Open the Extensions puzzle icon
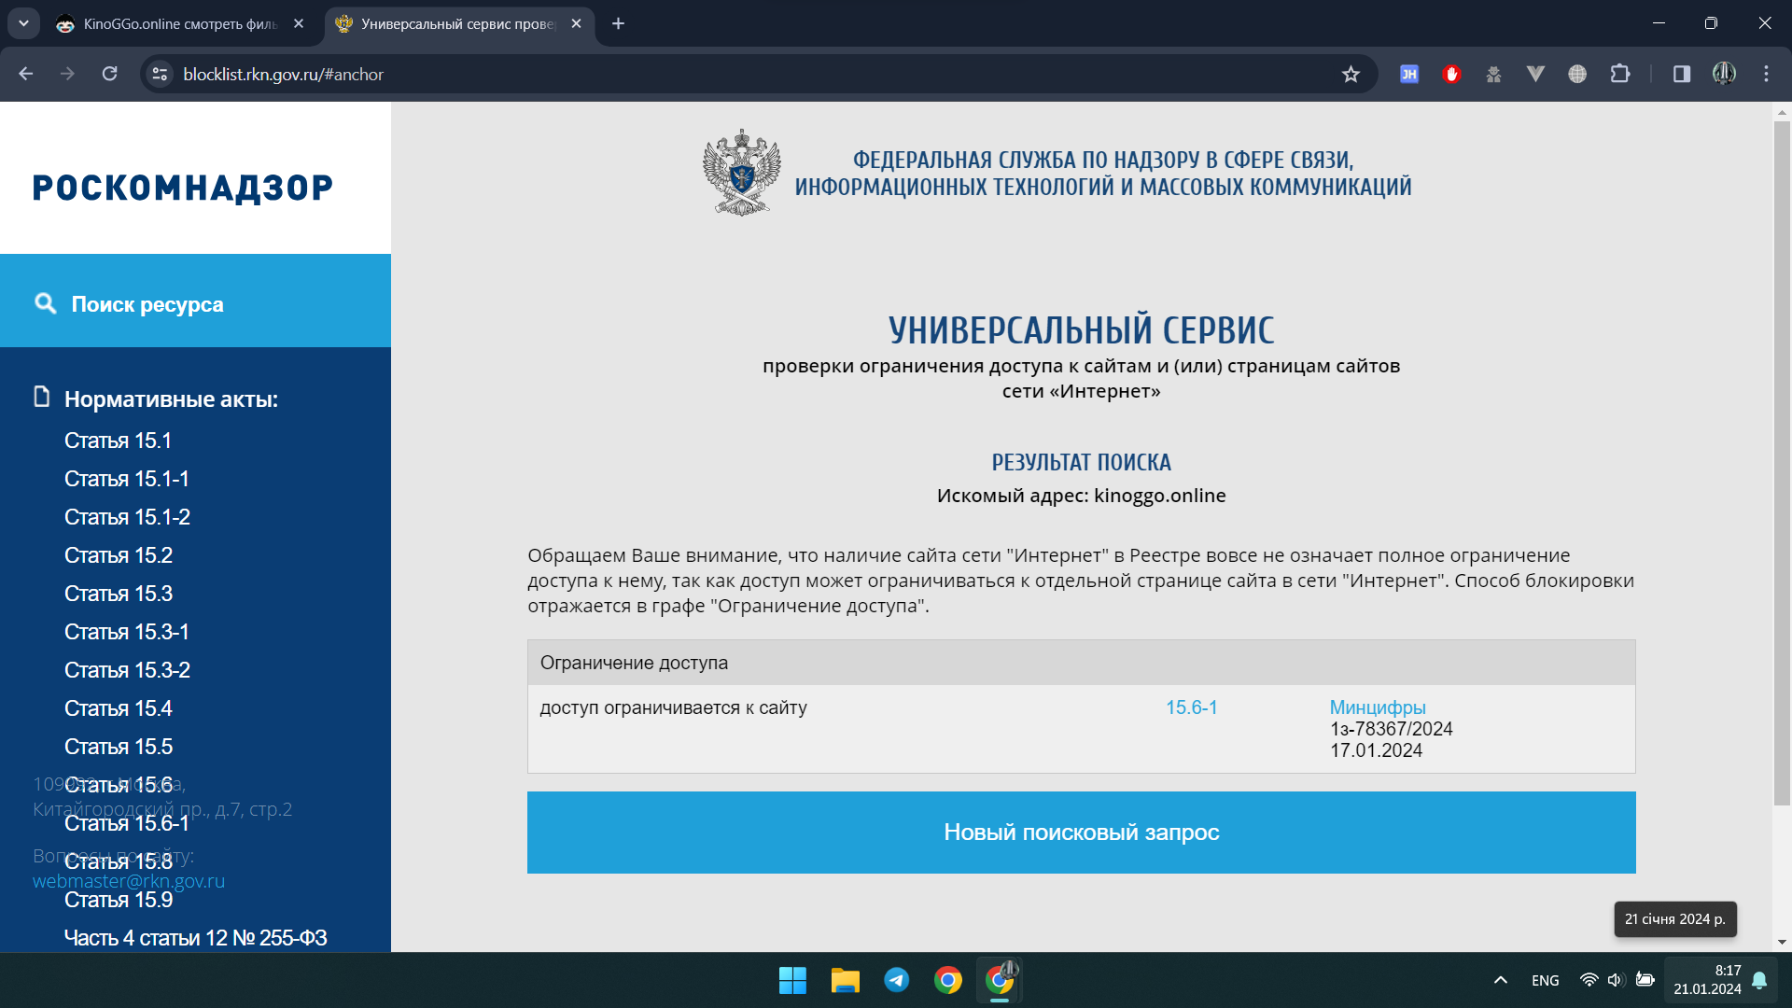The width and height of the screenshot is (1792, 1008). [1620, 74]
